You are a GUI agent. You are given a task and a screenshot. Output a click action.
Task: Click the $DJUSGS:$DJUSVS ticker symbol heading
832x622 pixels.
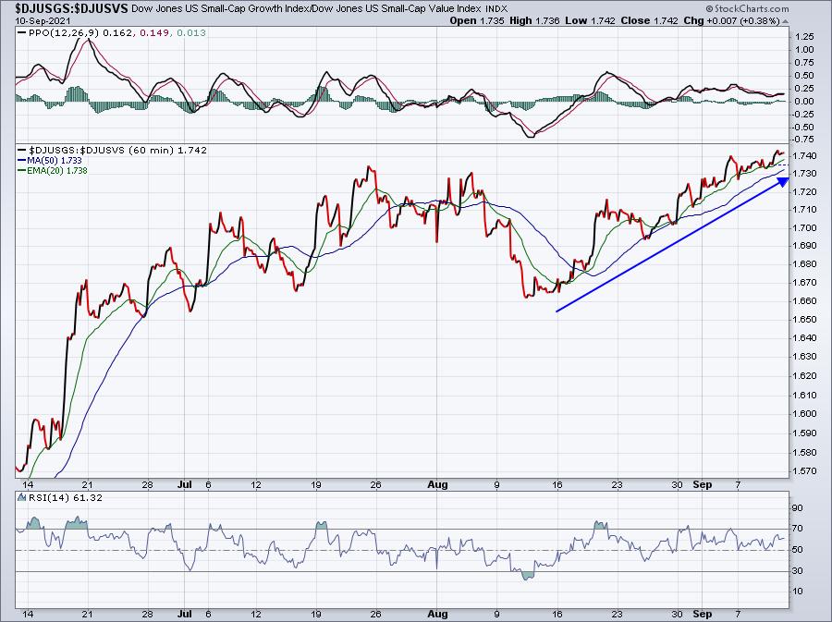tap(71, 8)
